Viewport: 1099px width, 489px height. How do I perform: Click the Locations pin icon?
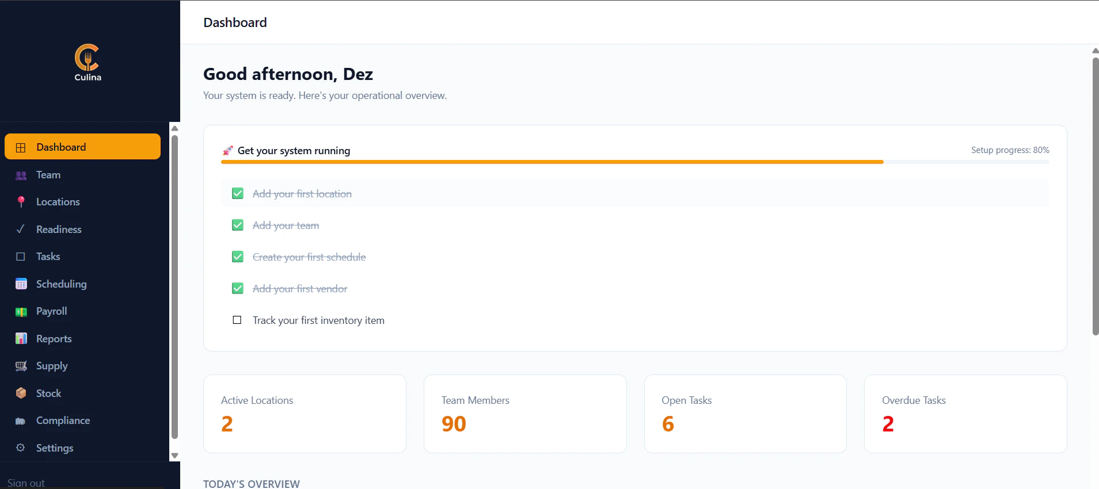coord(21,202)
